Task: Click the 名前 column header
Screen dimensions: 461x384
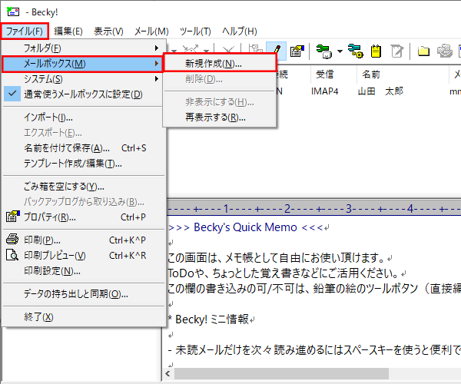Action: (403, 74)
